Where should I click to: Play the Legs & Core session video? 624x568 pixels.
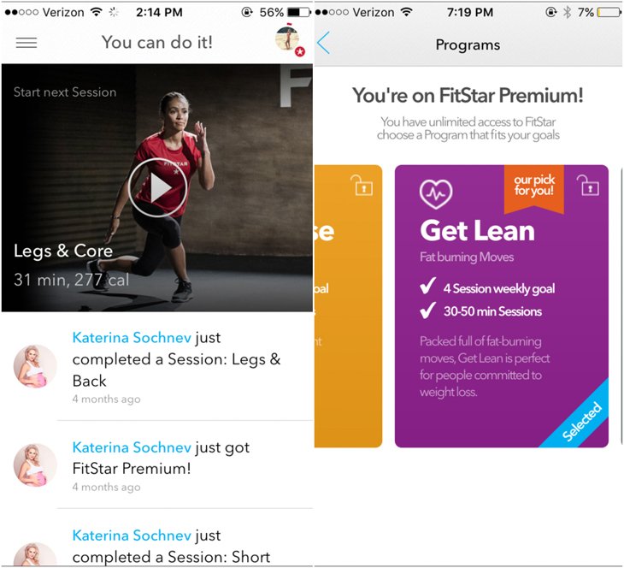pos(157,188)
